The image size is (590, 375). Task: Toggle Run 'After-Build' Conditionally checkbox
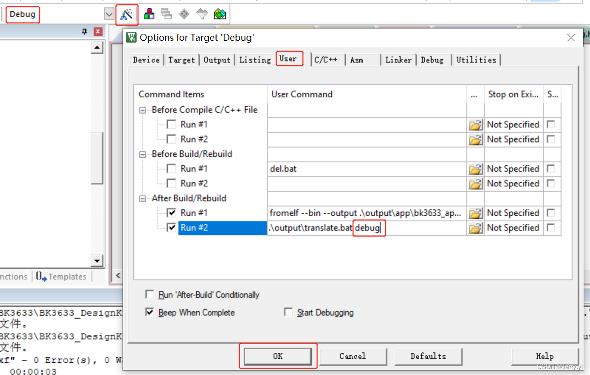150,294
